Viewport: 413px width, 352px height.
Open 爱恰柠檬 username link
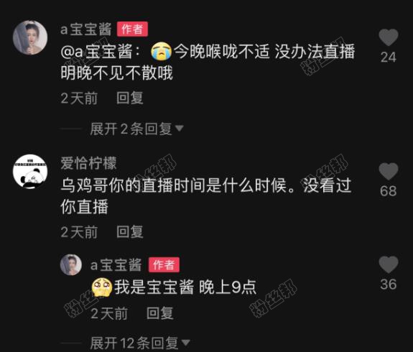[x=88, y=163]
